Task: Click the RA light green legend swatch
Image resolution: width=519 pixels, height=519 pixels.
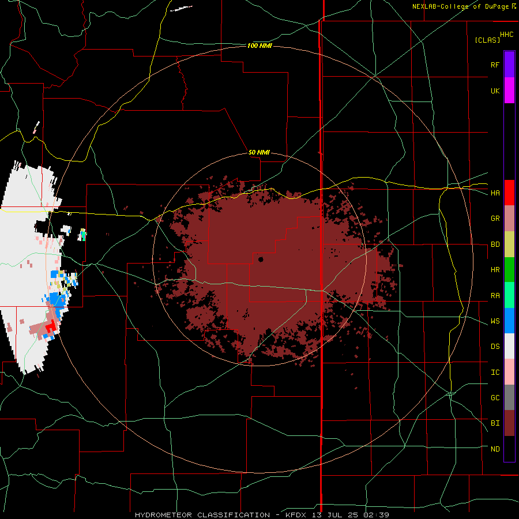Action: [509, 295]
